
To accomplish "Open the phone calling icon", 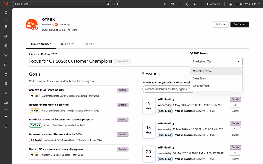I will tap(165, 4).
